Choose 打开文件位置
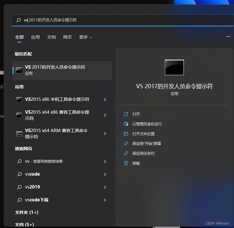Viewport: 234px width, 228px height. 144,134
